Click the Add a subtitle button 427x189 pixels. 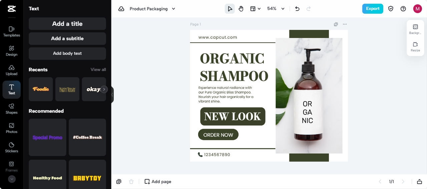(67, 39)
